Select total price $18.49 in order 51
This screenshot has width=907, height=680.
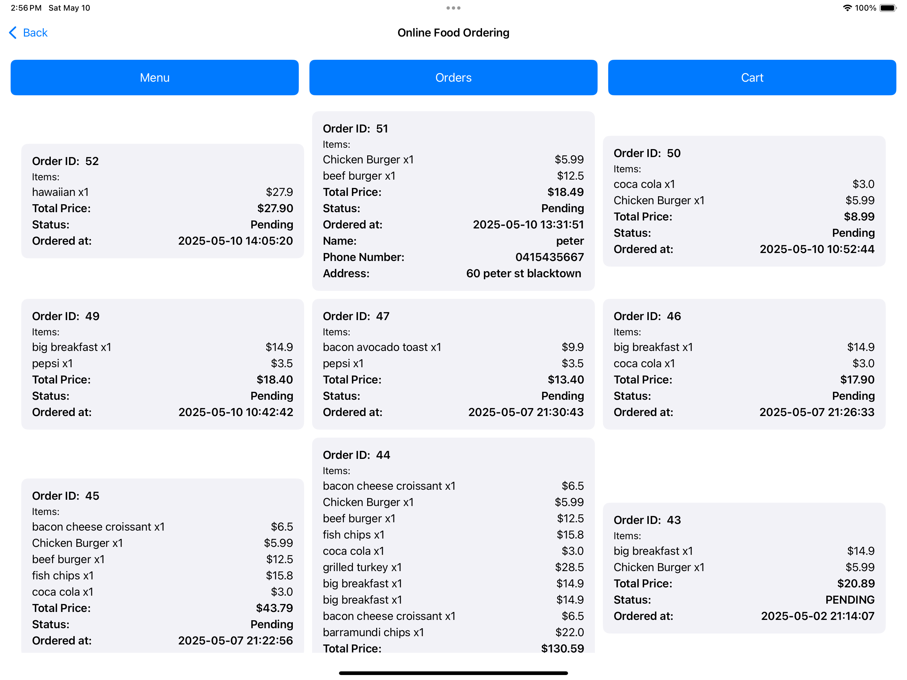[x=565, y=192]
